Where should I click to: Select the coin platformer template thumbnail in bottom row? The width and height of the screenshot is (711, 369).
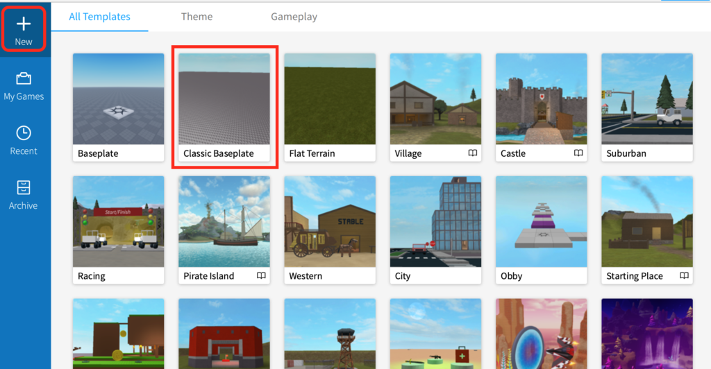pyautogui.click(x=118, y=334)
